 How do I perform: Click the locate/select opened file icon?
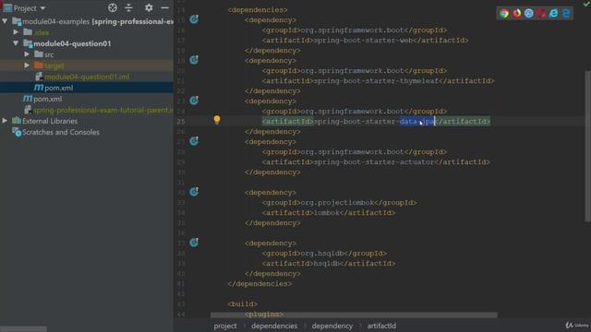113,7
